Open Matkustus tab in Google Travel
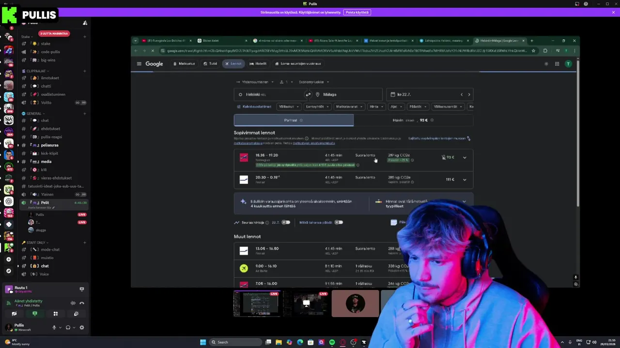Screen dimensions: 620x348 pos(184,64)
